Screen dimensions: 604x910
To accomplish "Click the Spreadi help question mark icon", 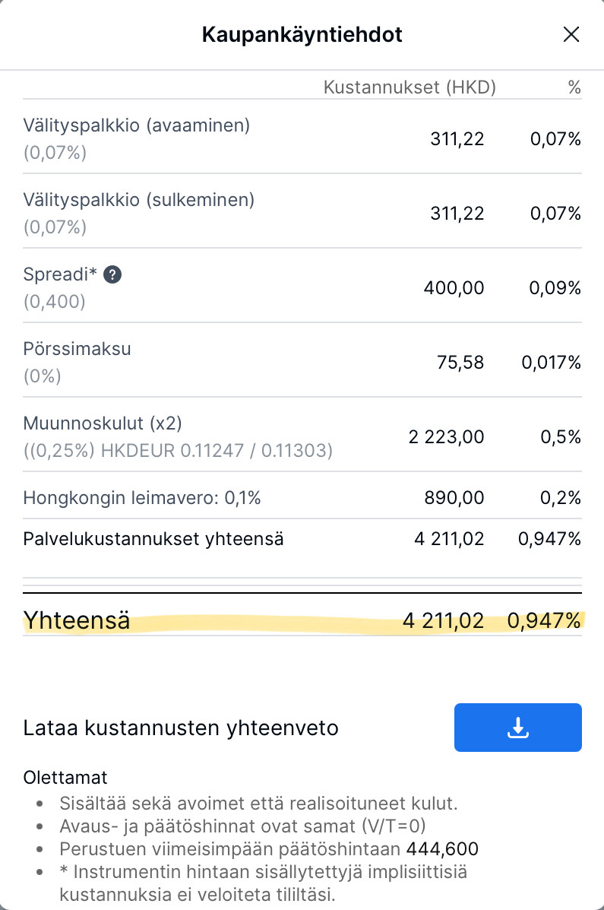I will [112, 275].
